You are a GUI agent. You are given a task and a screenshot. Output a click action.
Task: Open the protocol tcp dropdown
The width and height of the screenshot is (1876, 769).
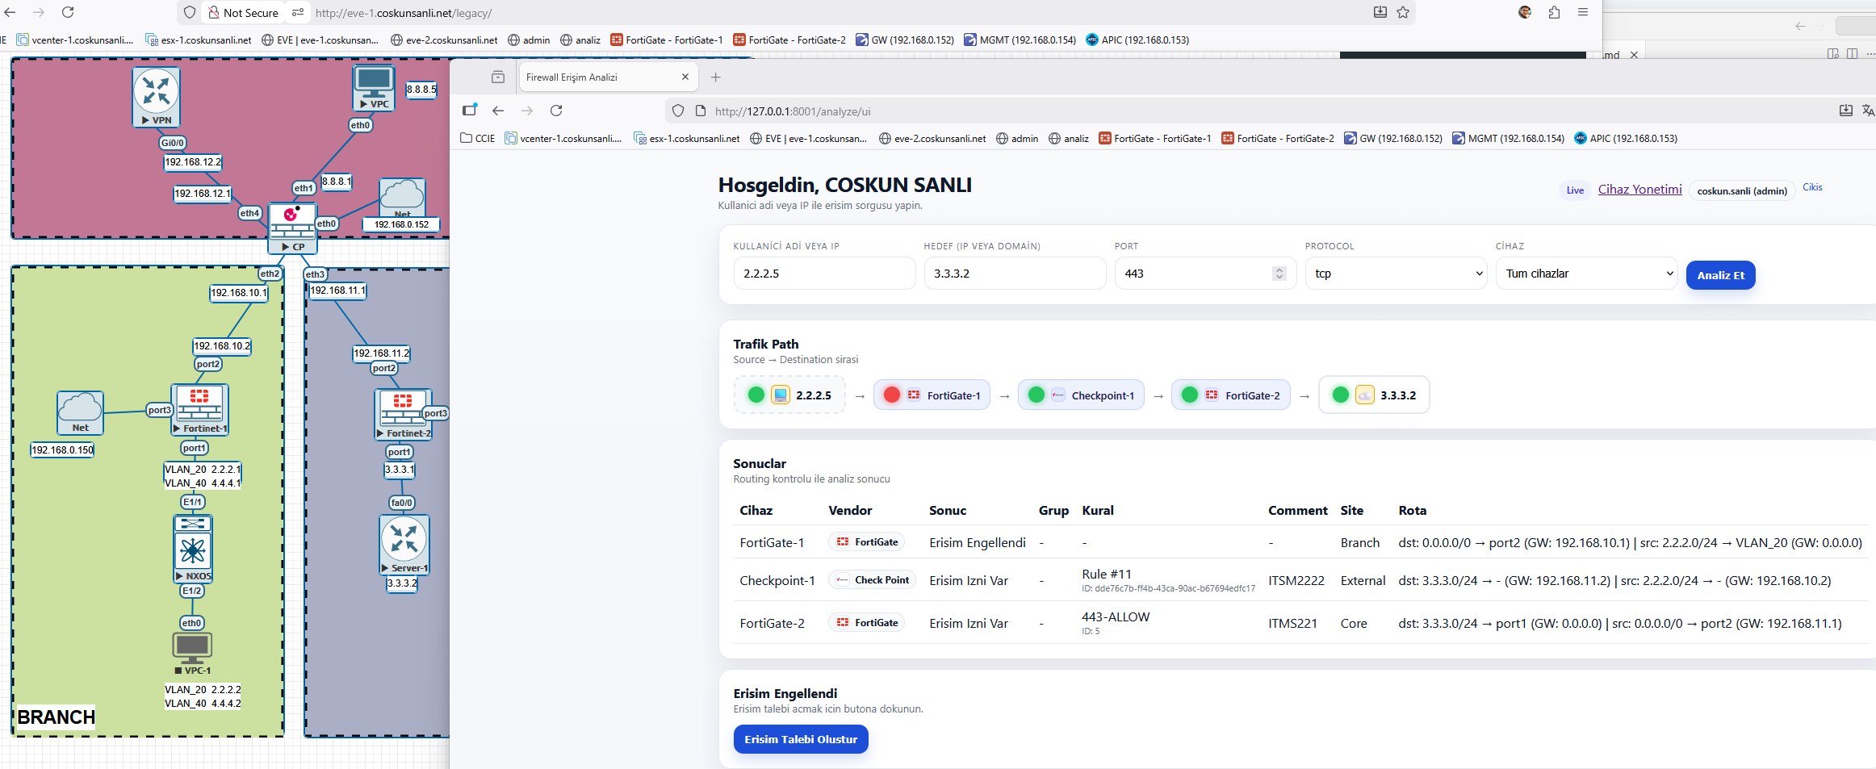click(x=1396, y=274)
